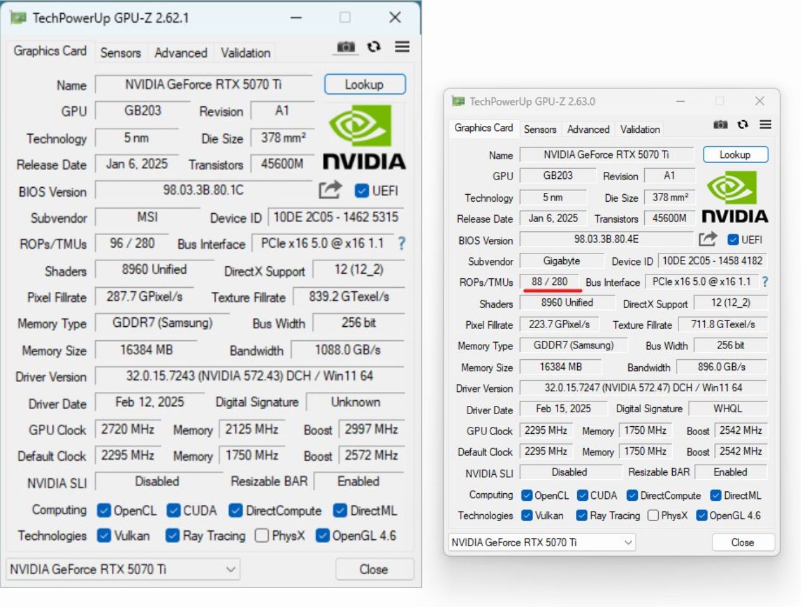
Task: Click the camera icon in the Gigabyte window
Action: point(720,125)
